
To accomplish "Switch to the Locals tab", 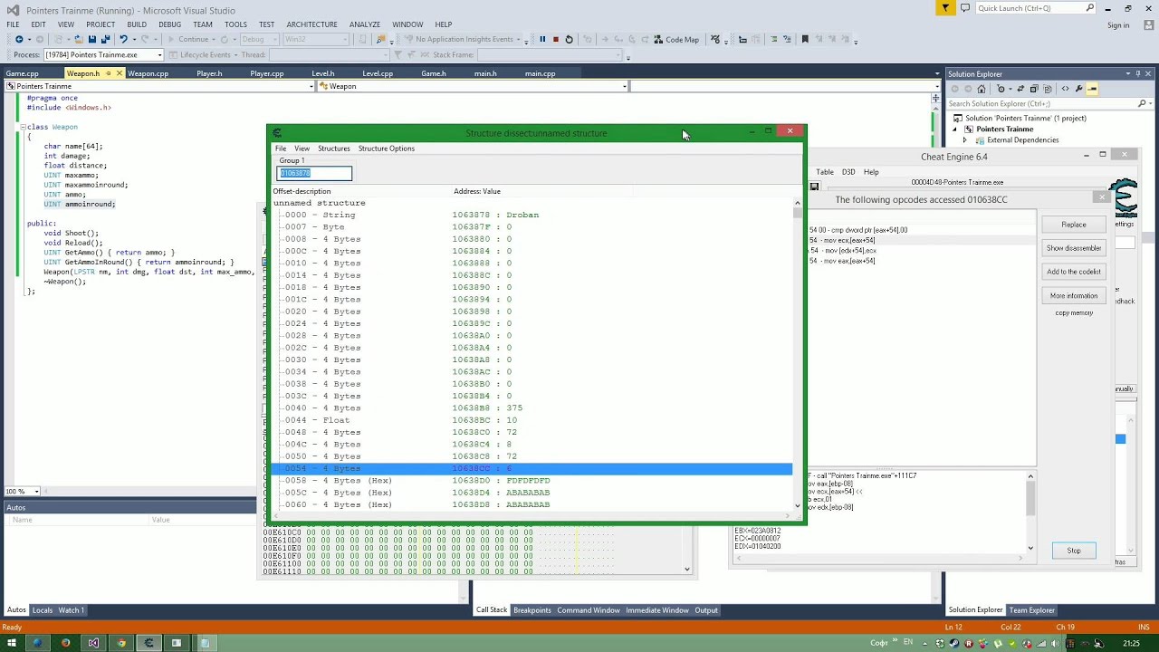I will tap(43, 610).
